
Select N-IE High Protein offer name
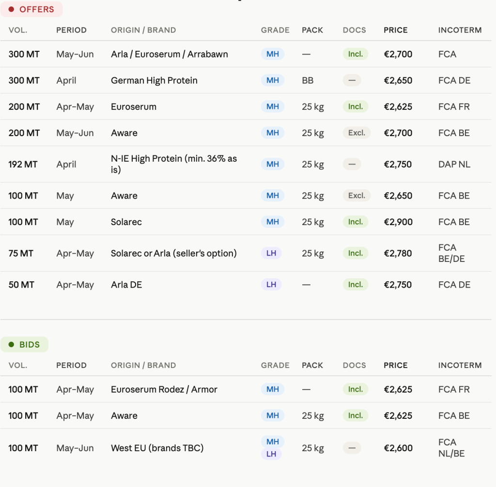[x=174, y=164]
